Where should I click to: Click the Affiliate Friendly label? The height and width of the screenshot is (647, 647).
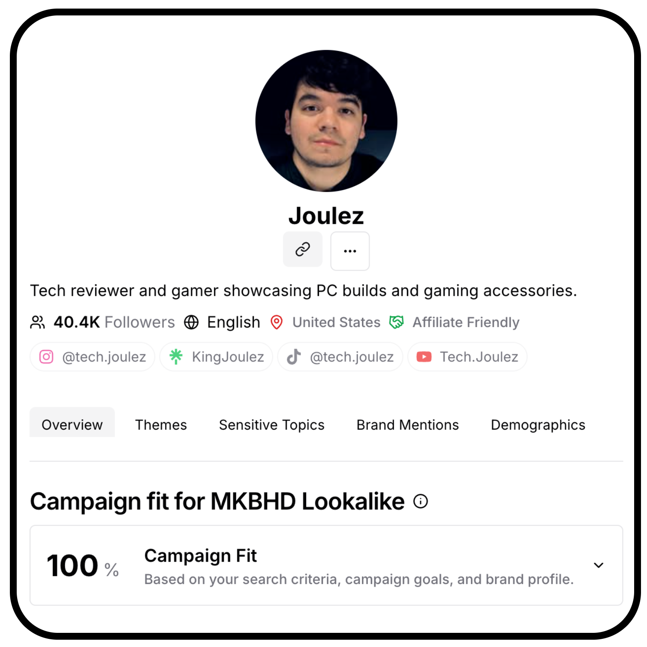[466, 322]
